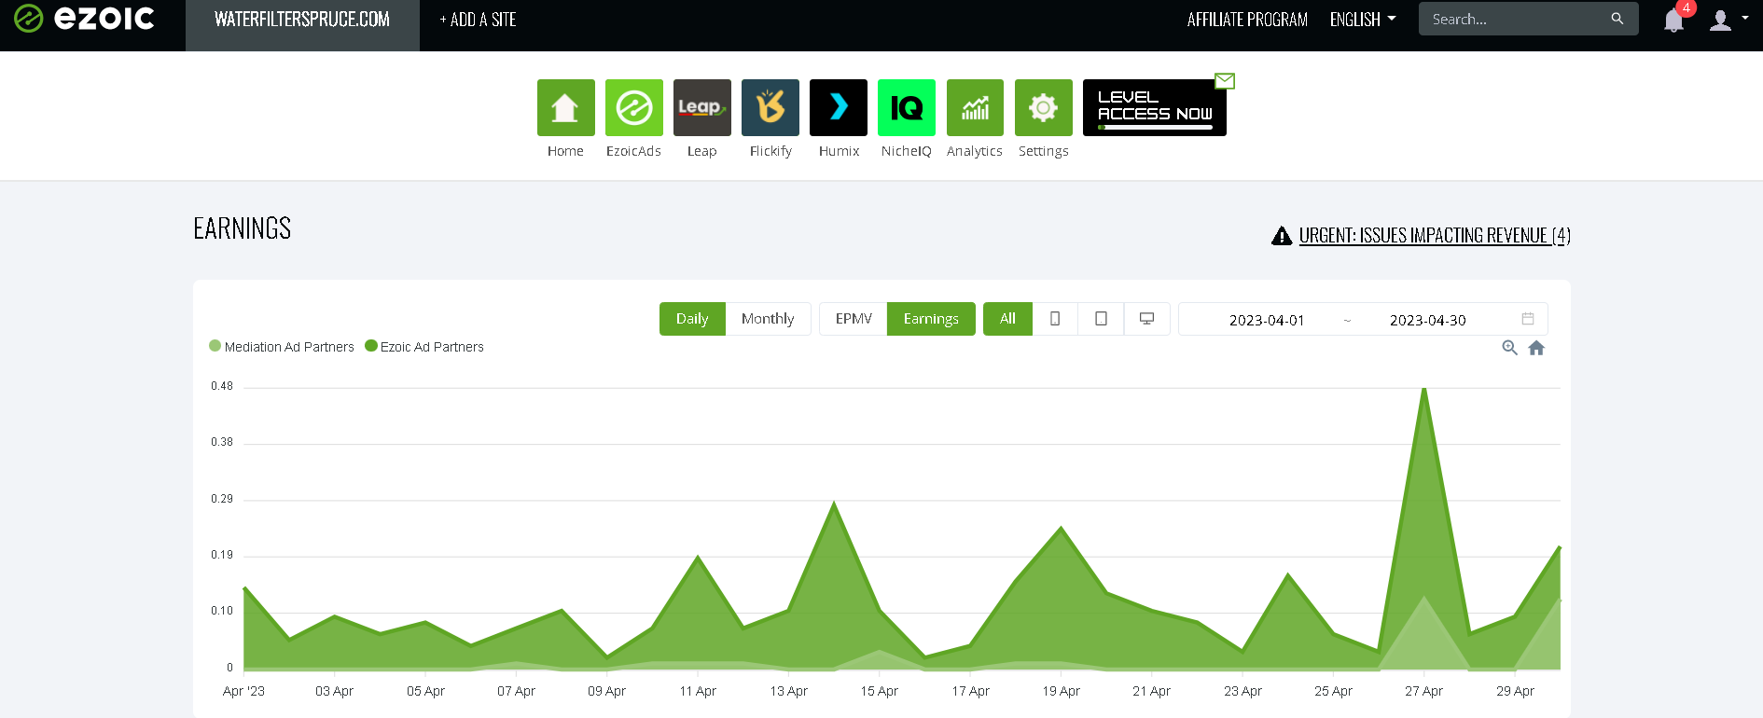Filter by desktop monitor icon

click(x=1147, y=319)
